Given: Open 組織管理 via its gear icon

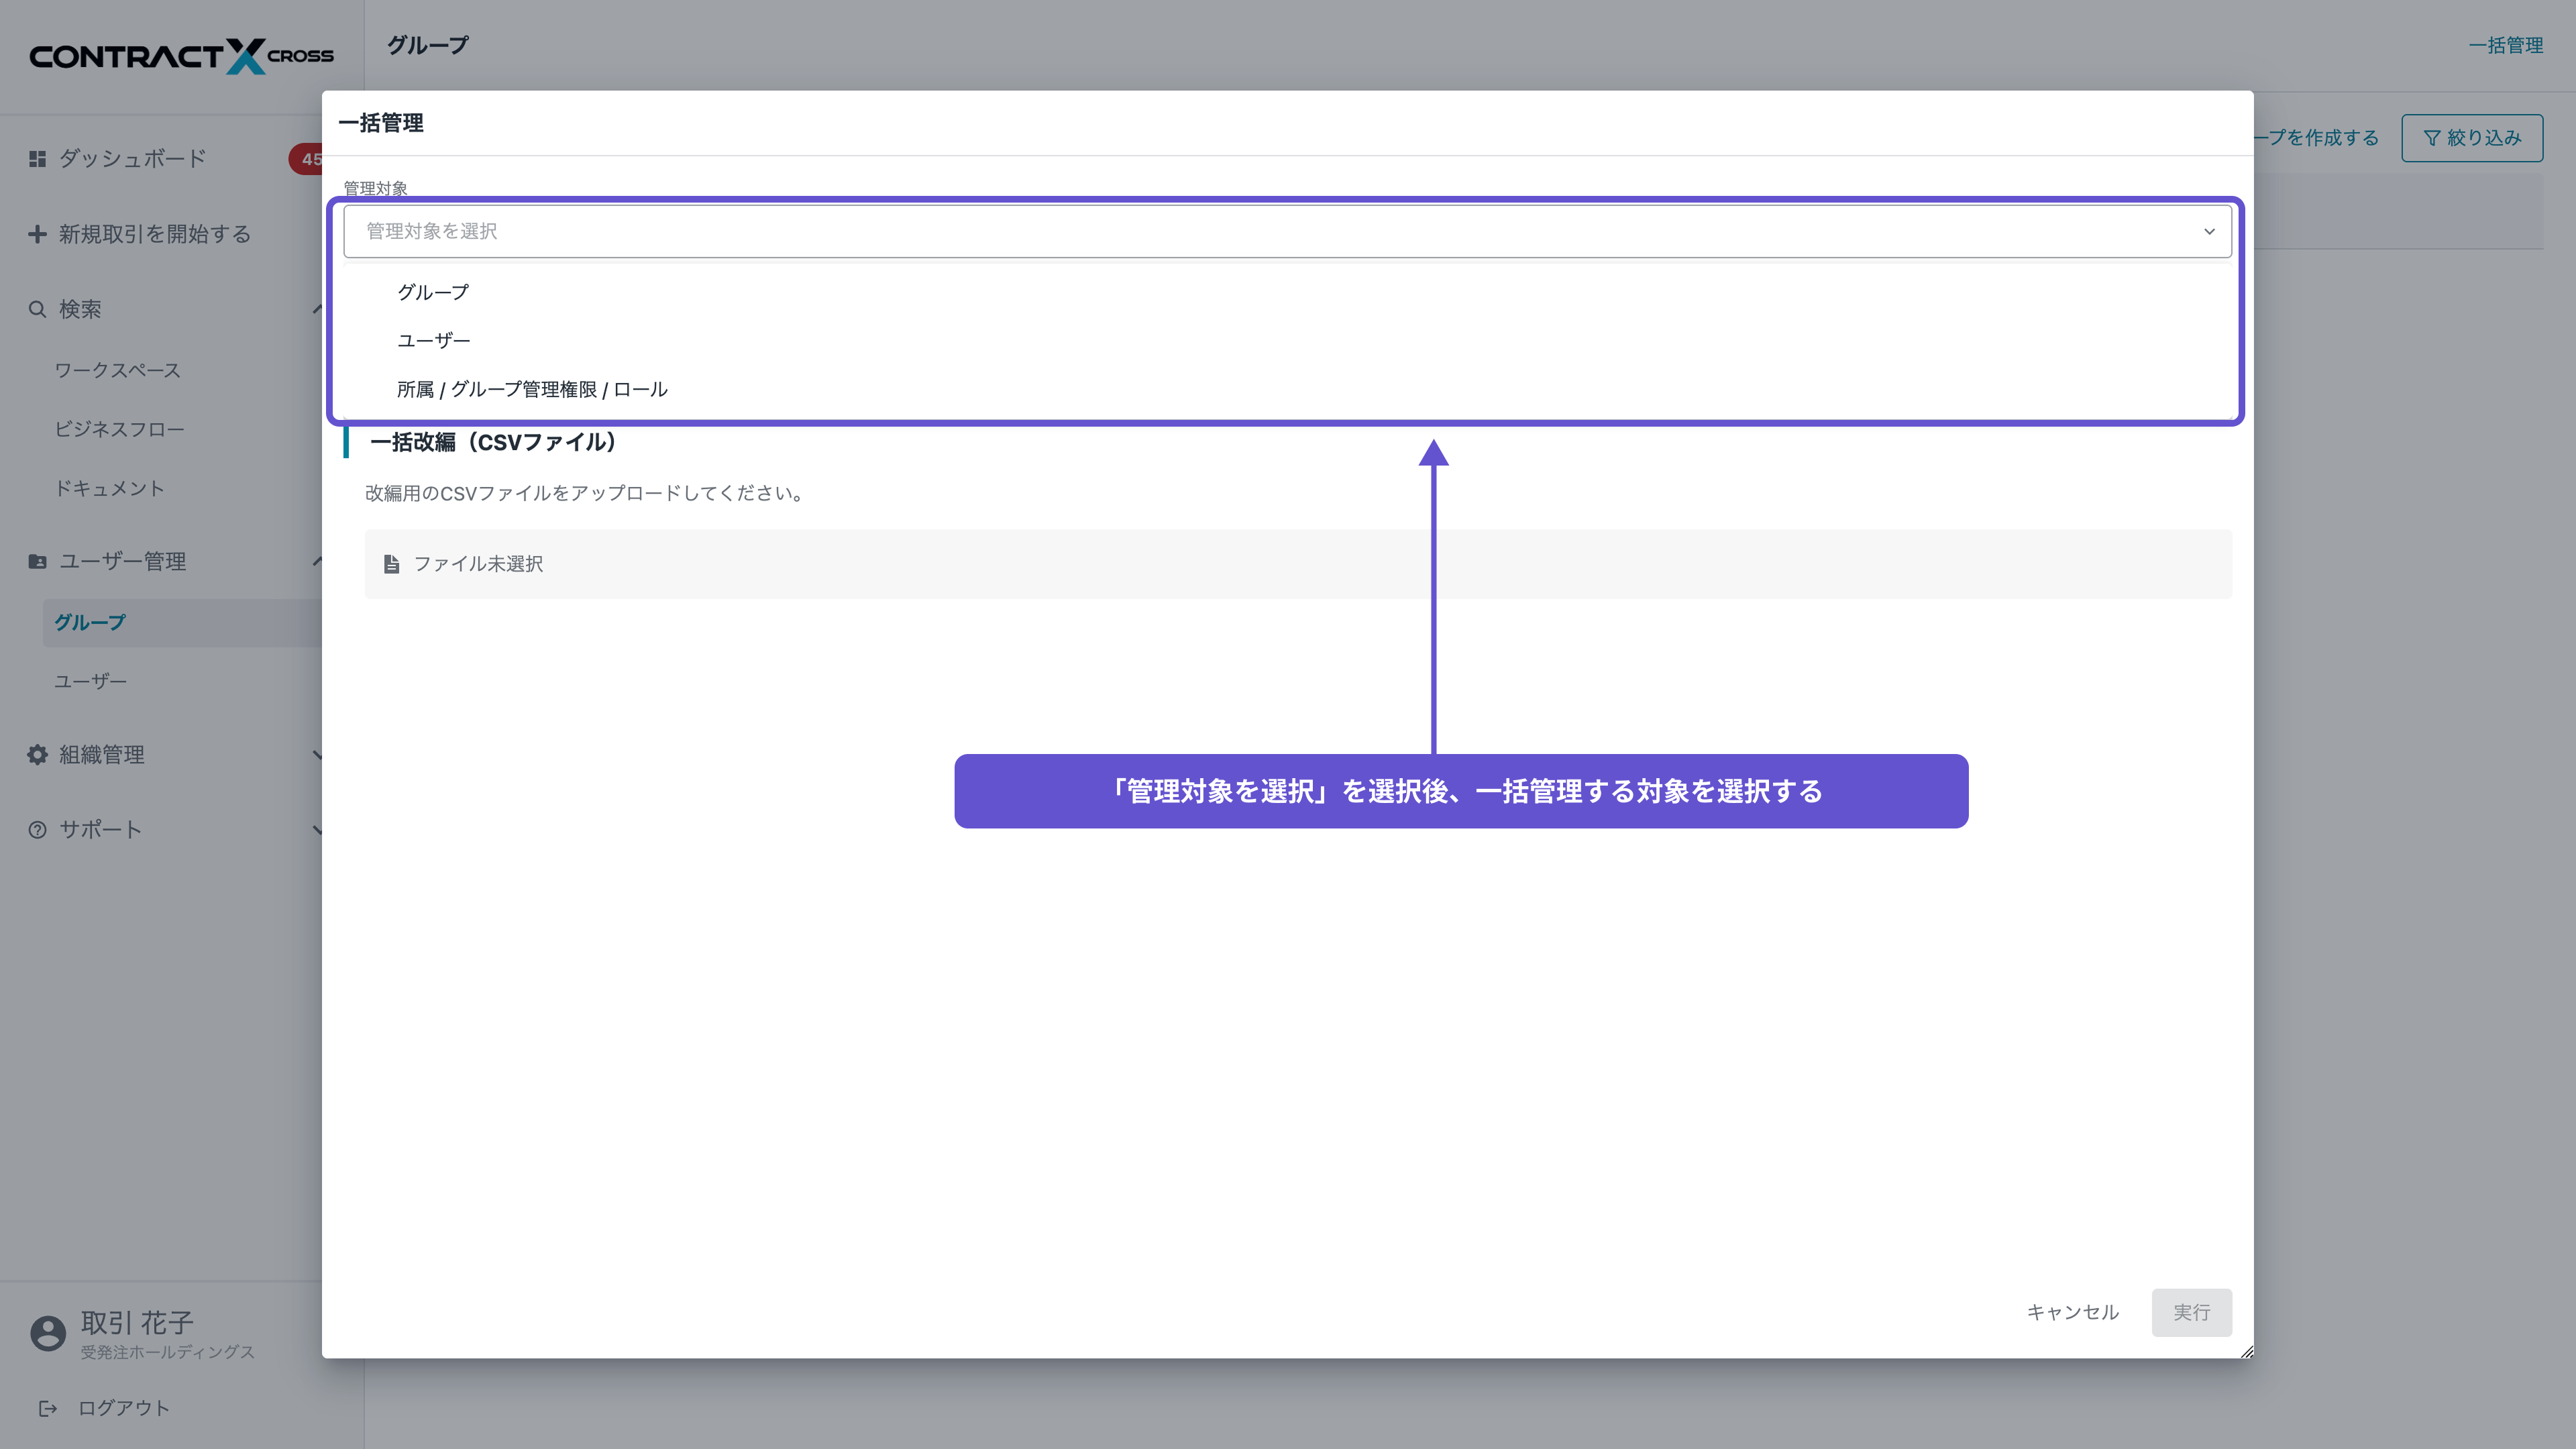Looking at the screenshot, I should coord(36,754).
